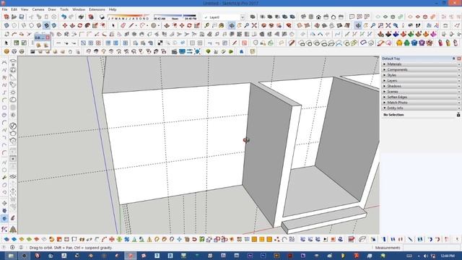
Task: Select the Eraser tool
Action: 123,26
